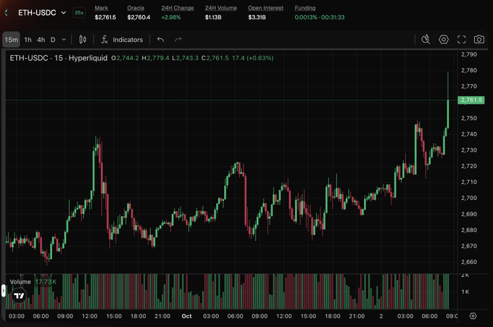The height and width of the screenshot is (327, 493).
Task: Take a chart snapshot with camera icon
Action: (479, 40)
